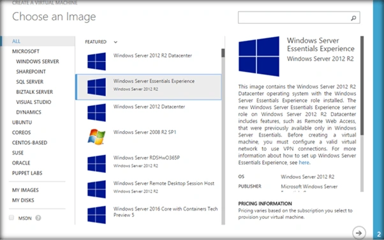Click the Windows Server 2008 R2 SP1 flag icon

[x=96, y=137]
